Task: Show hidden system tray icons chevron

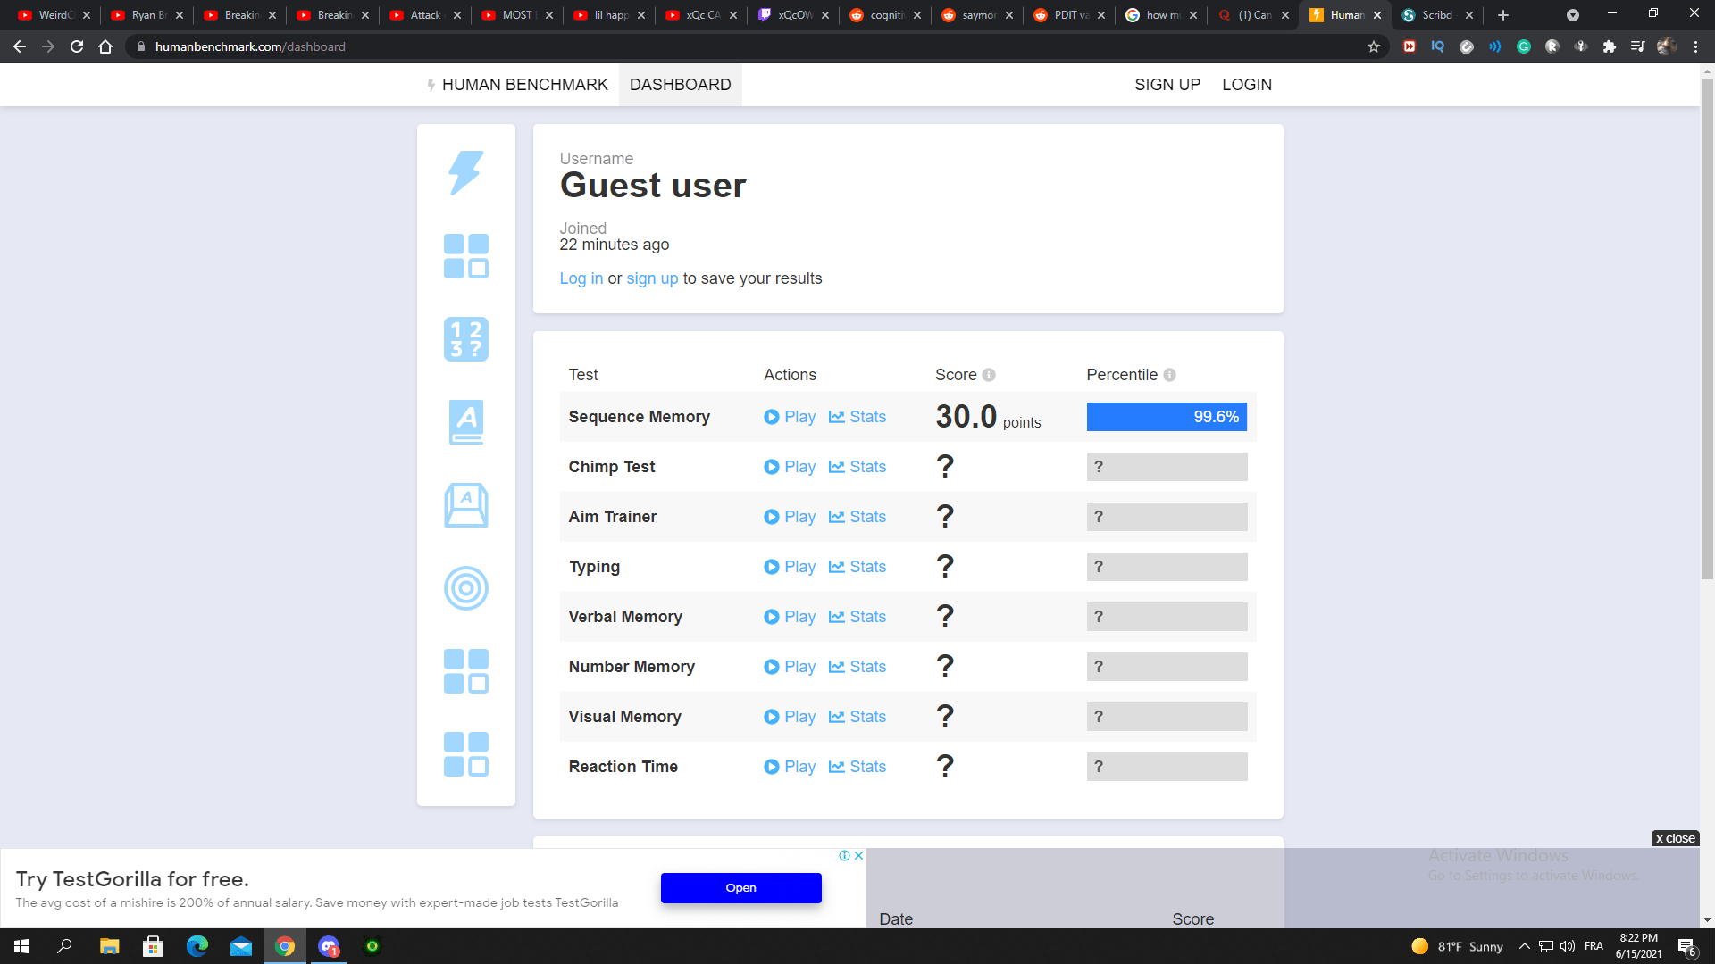Action: coord(1524,946)
